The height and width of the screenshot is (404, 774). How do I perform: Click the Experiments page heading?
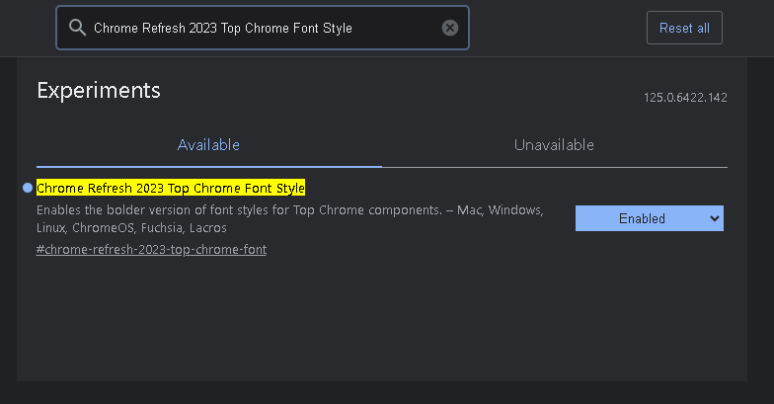(99, 90)
